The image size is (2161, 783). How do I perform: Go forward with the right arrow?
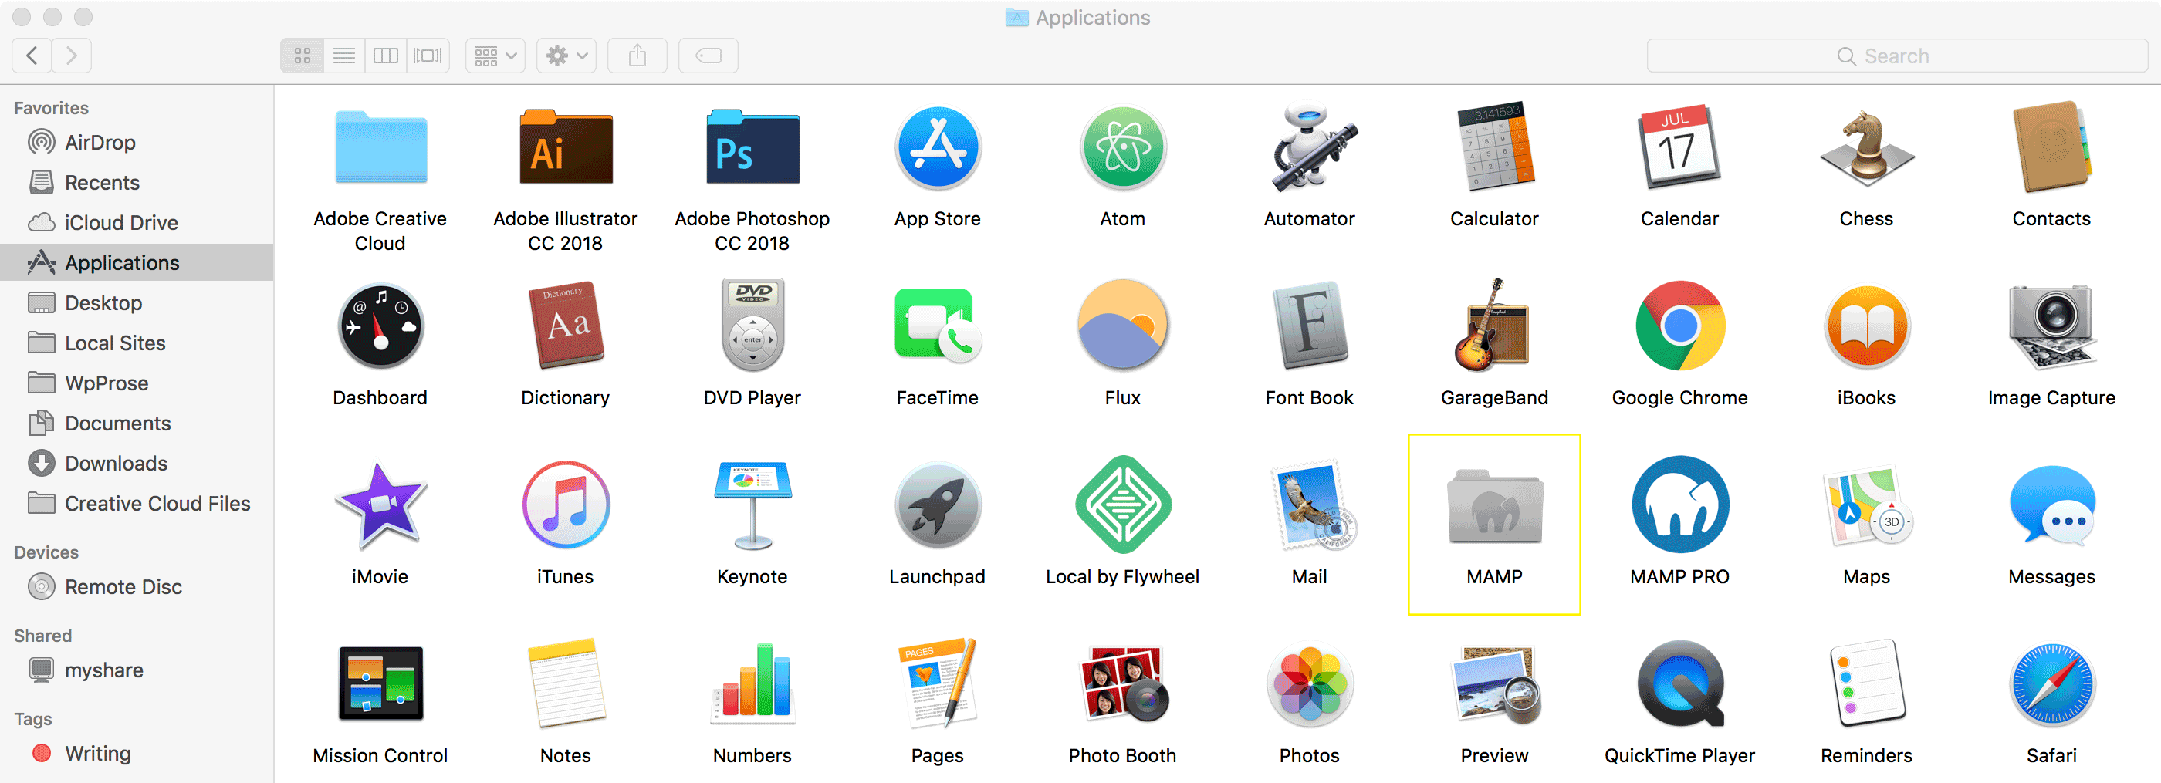tap(72, 56)
